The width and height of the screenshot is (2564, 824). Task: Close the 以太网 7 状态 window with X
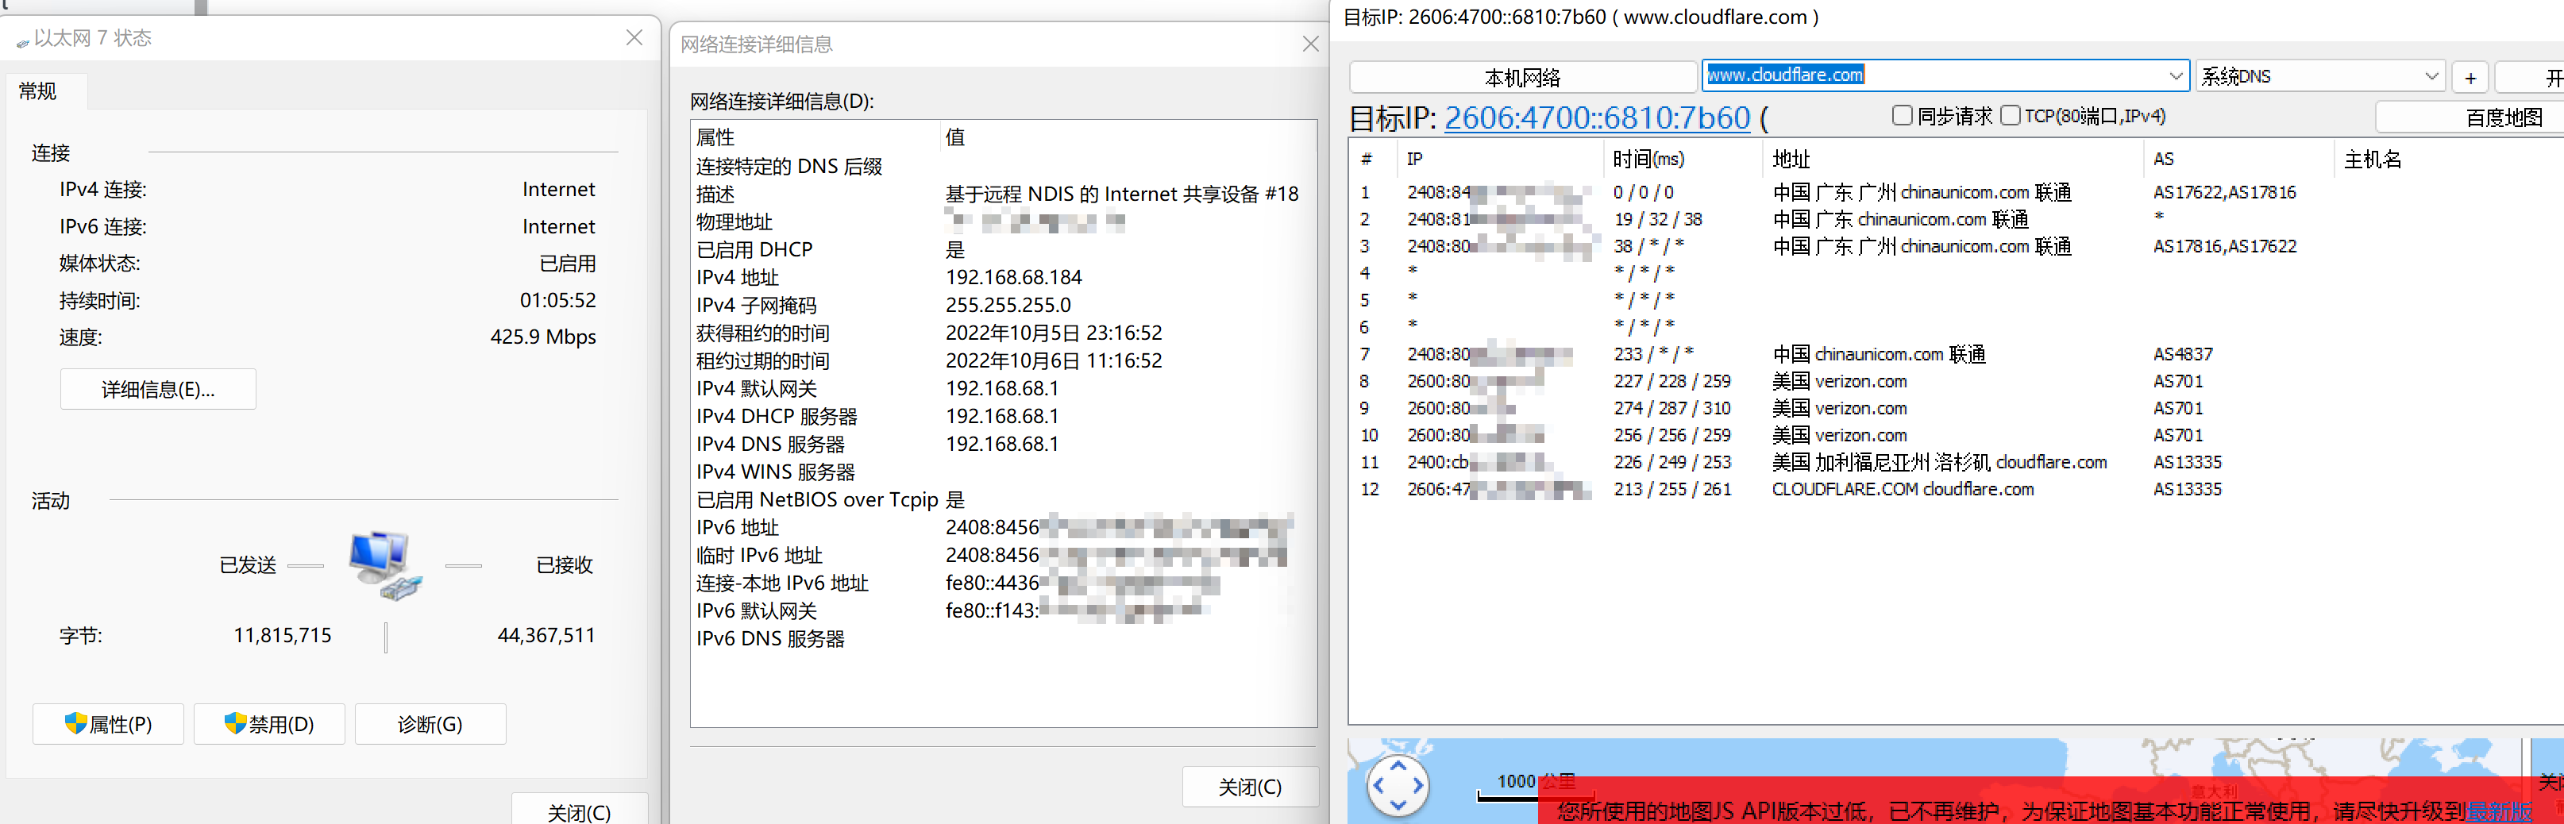634,38
